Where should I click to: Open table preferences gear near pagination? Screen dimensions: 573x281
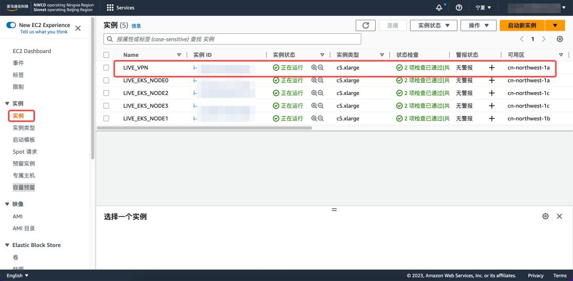(x=560, y=39)
